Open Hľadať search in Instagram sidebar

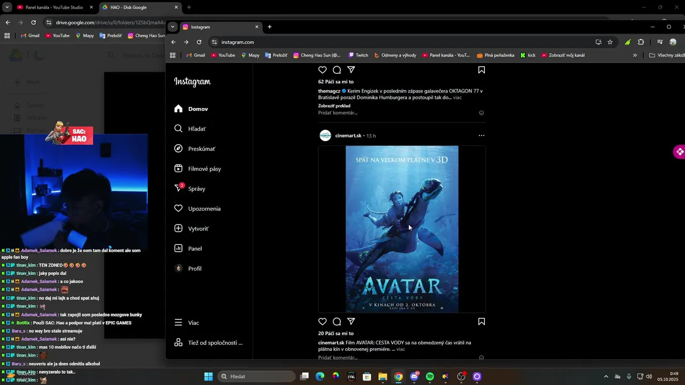(x=190, y=129)
